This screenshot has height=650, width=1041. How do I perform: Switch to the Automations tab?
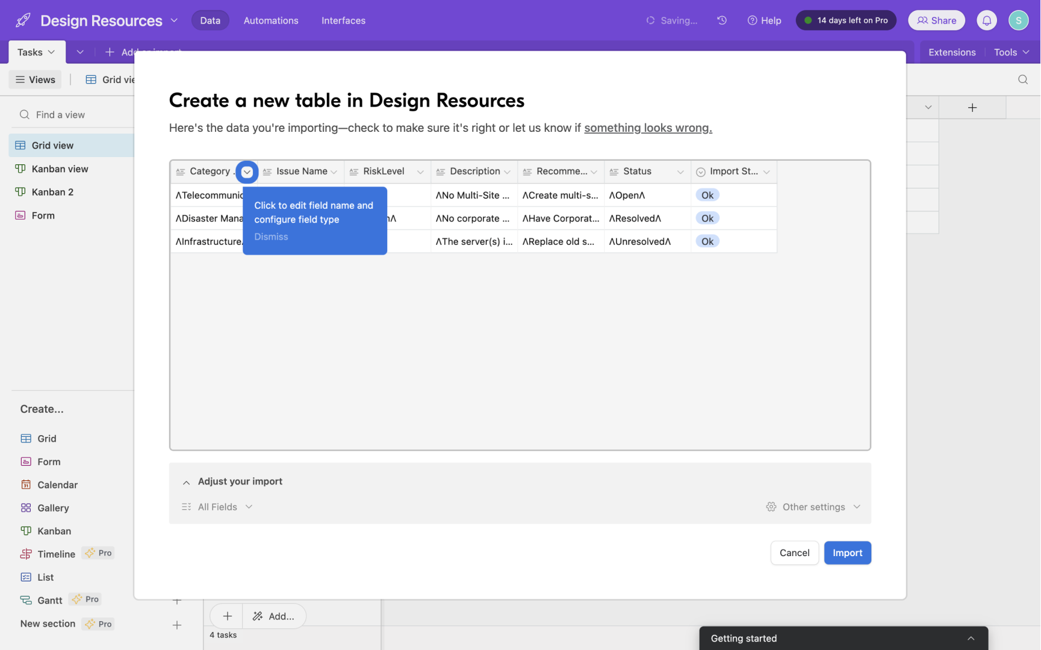pyautogui.click(x=270, y=20)
